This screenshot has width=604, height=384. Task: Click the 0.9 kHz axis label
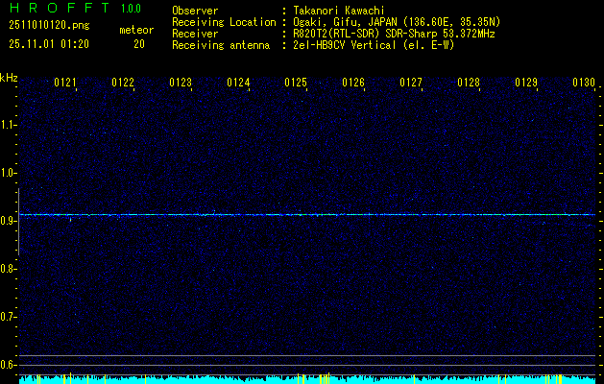[7, 221]
